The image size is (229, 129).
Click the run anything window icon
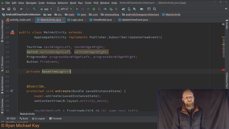[x=149, y=9]
